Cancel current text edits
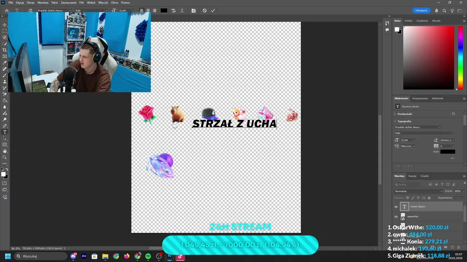The image size is (467, 262). (205, 11)
